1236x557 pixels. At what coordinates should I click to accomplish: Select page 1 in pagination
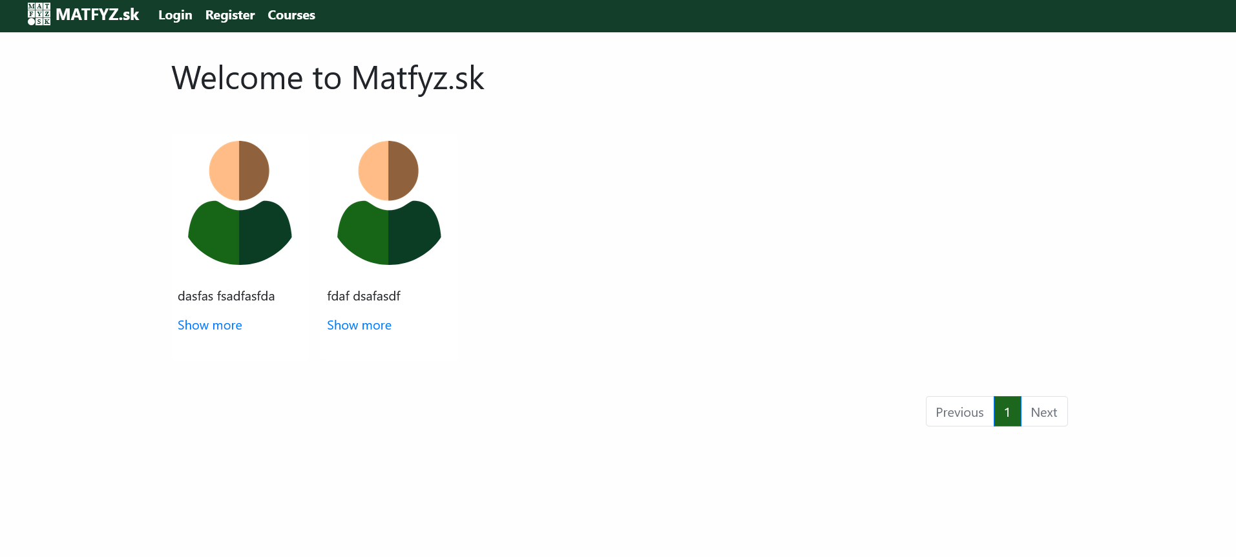point(1007,412)
